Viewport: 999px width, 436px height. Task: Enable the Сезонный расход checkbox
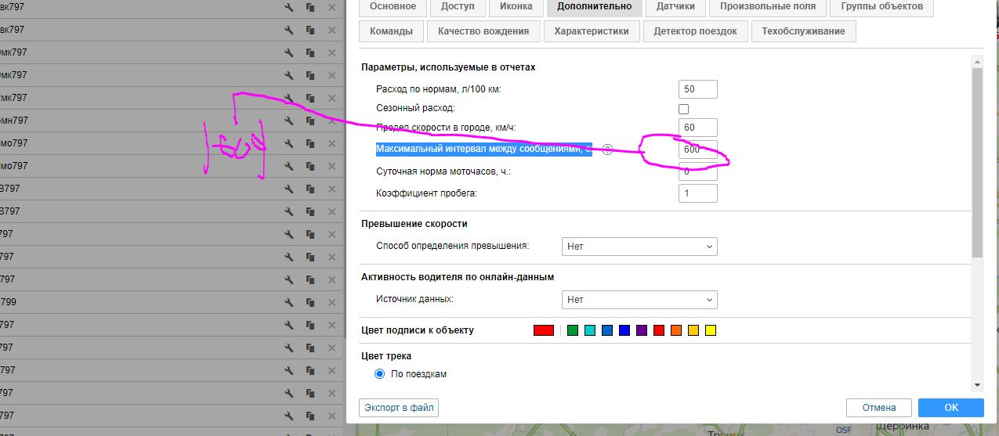683,109
